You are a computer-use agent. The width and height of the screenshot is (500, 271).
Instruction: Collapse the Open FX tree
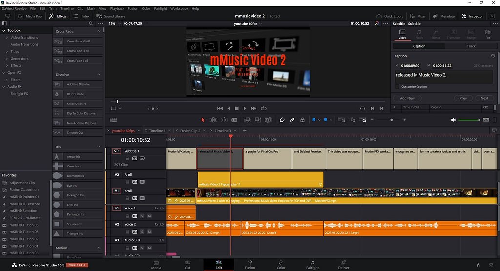[4, 73]
